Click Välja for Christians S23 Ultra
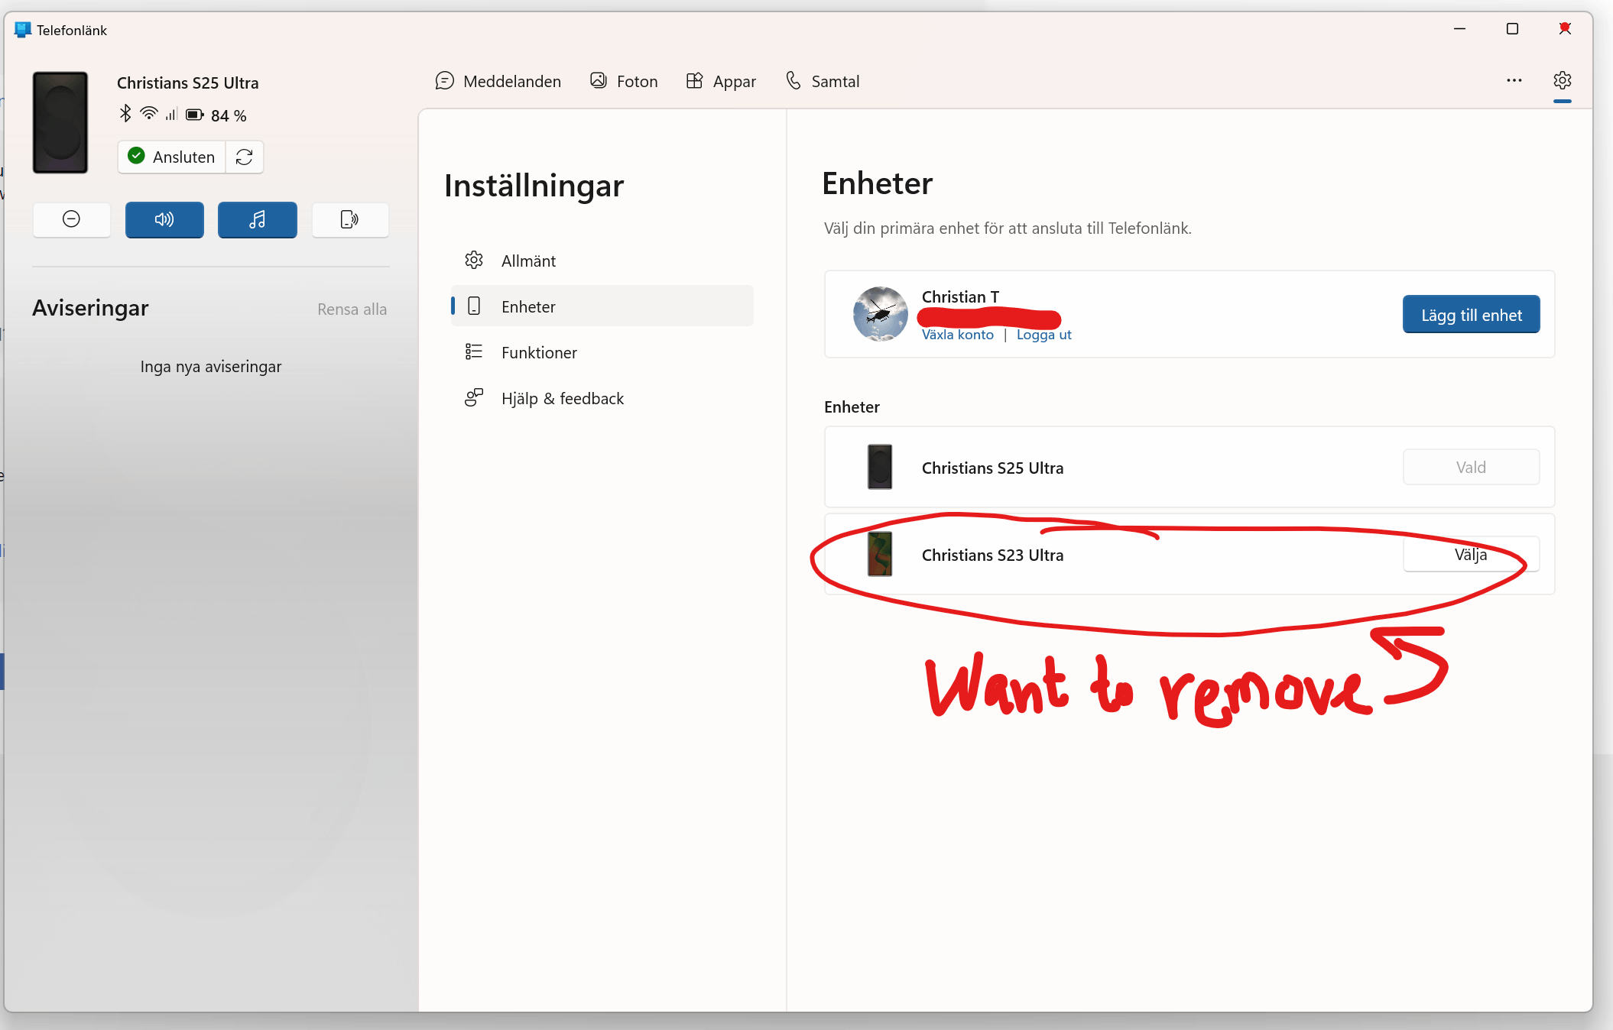 (x=1471, y=554)
